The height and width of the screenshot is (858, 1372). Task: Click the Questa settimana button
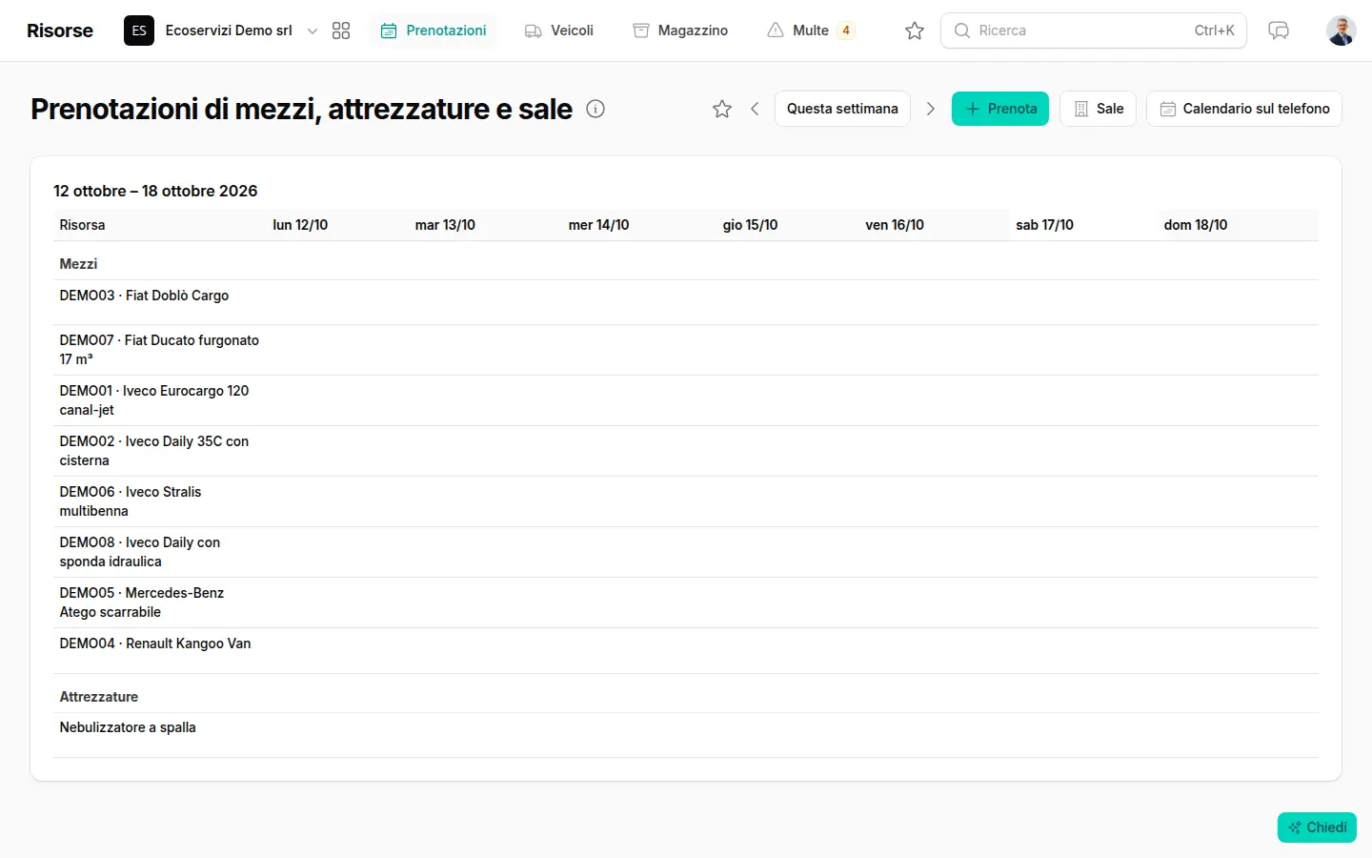pyautogui.click(x=842, y=109)
